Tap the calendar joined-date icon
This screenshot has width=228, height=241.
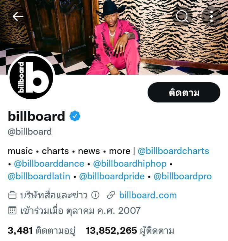(x=12, y=210)
